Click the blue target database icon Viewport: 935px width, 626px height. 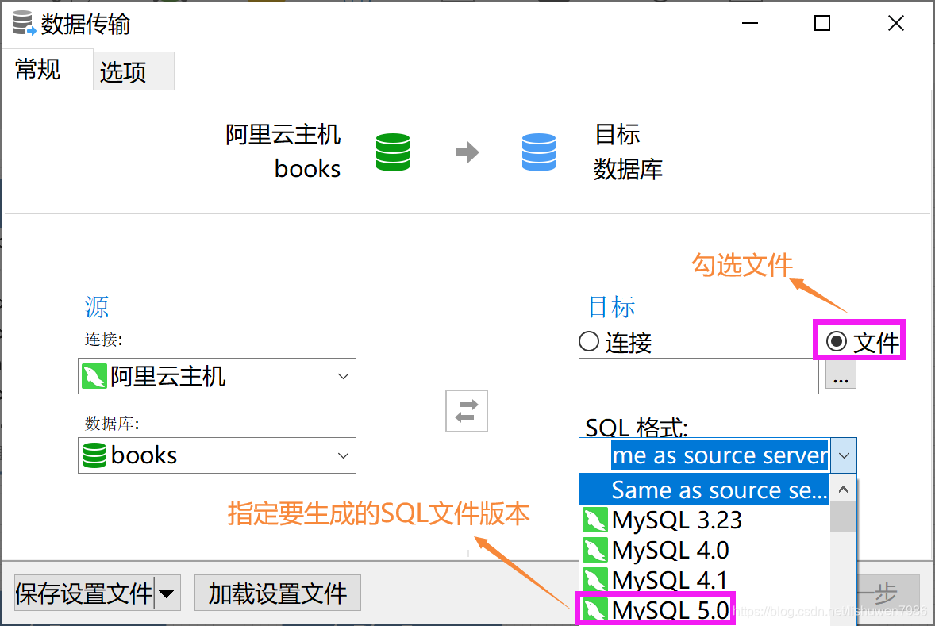click(x=538, y=152)
